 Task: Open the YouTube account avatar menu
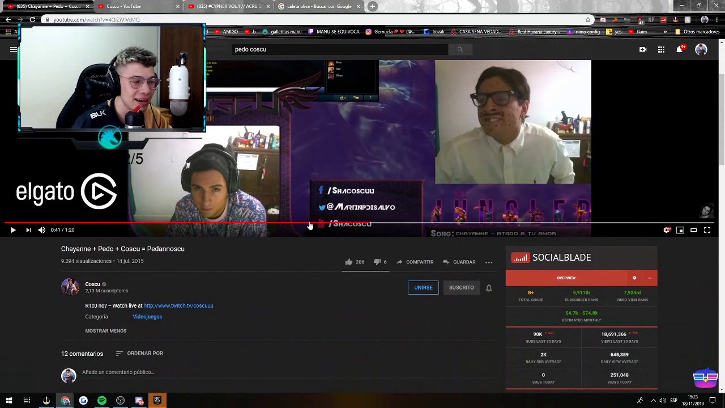click(701, 49)
